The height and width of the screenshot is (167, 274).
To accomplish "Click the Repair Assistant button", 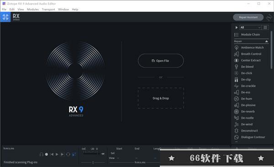I will coord(248,17).
